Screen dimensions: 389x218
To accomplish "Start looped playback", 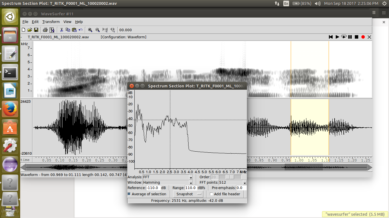I will [344, 37].
